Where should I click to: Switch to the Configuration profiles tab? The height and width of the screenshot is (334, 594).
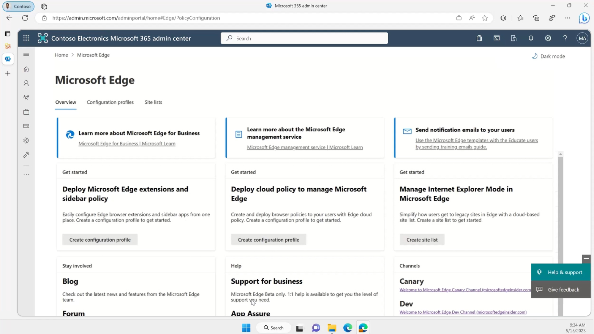click(110, 102)
